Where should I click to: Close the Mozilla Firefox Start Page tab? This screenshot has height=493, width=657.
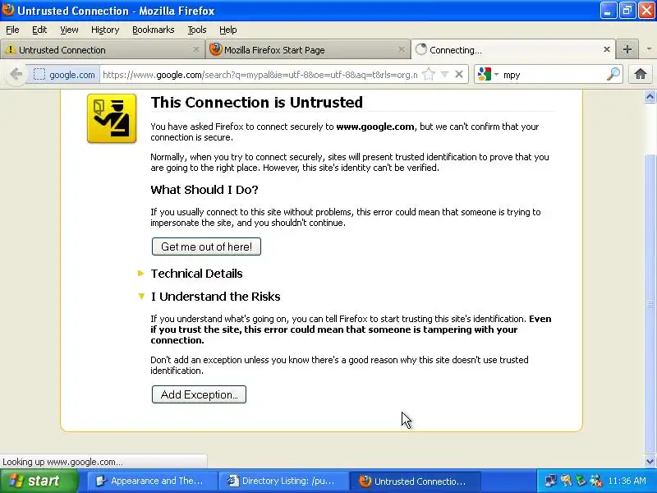tap(402, 49)
